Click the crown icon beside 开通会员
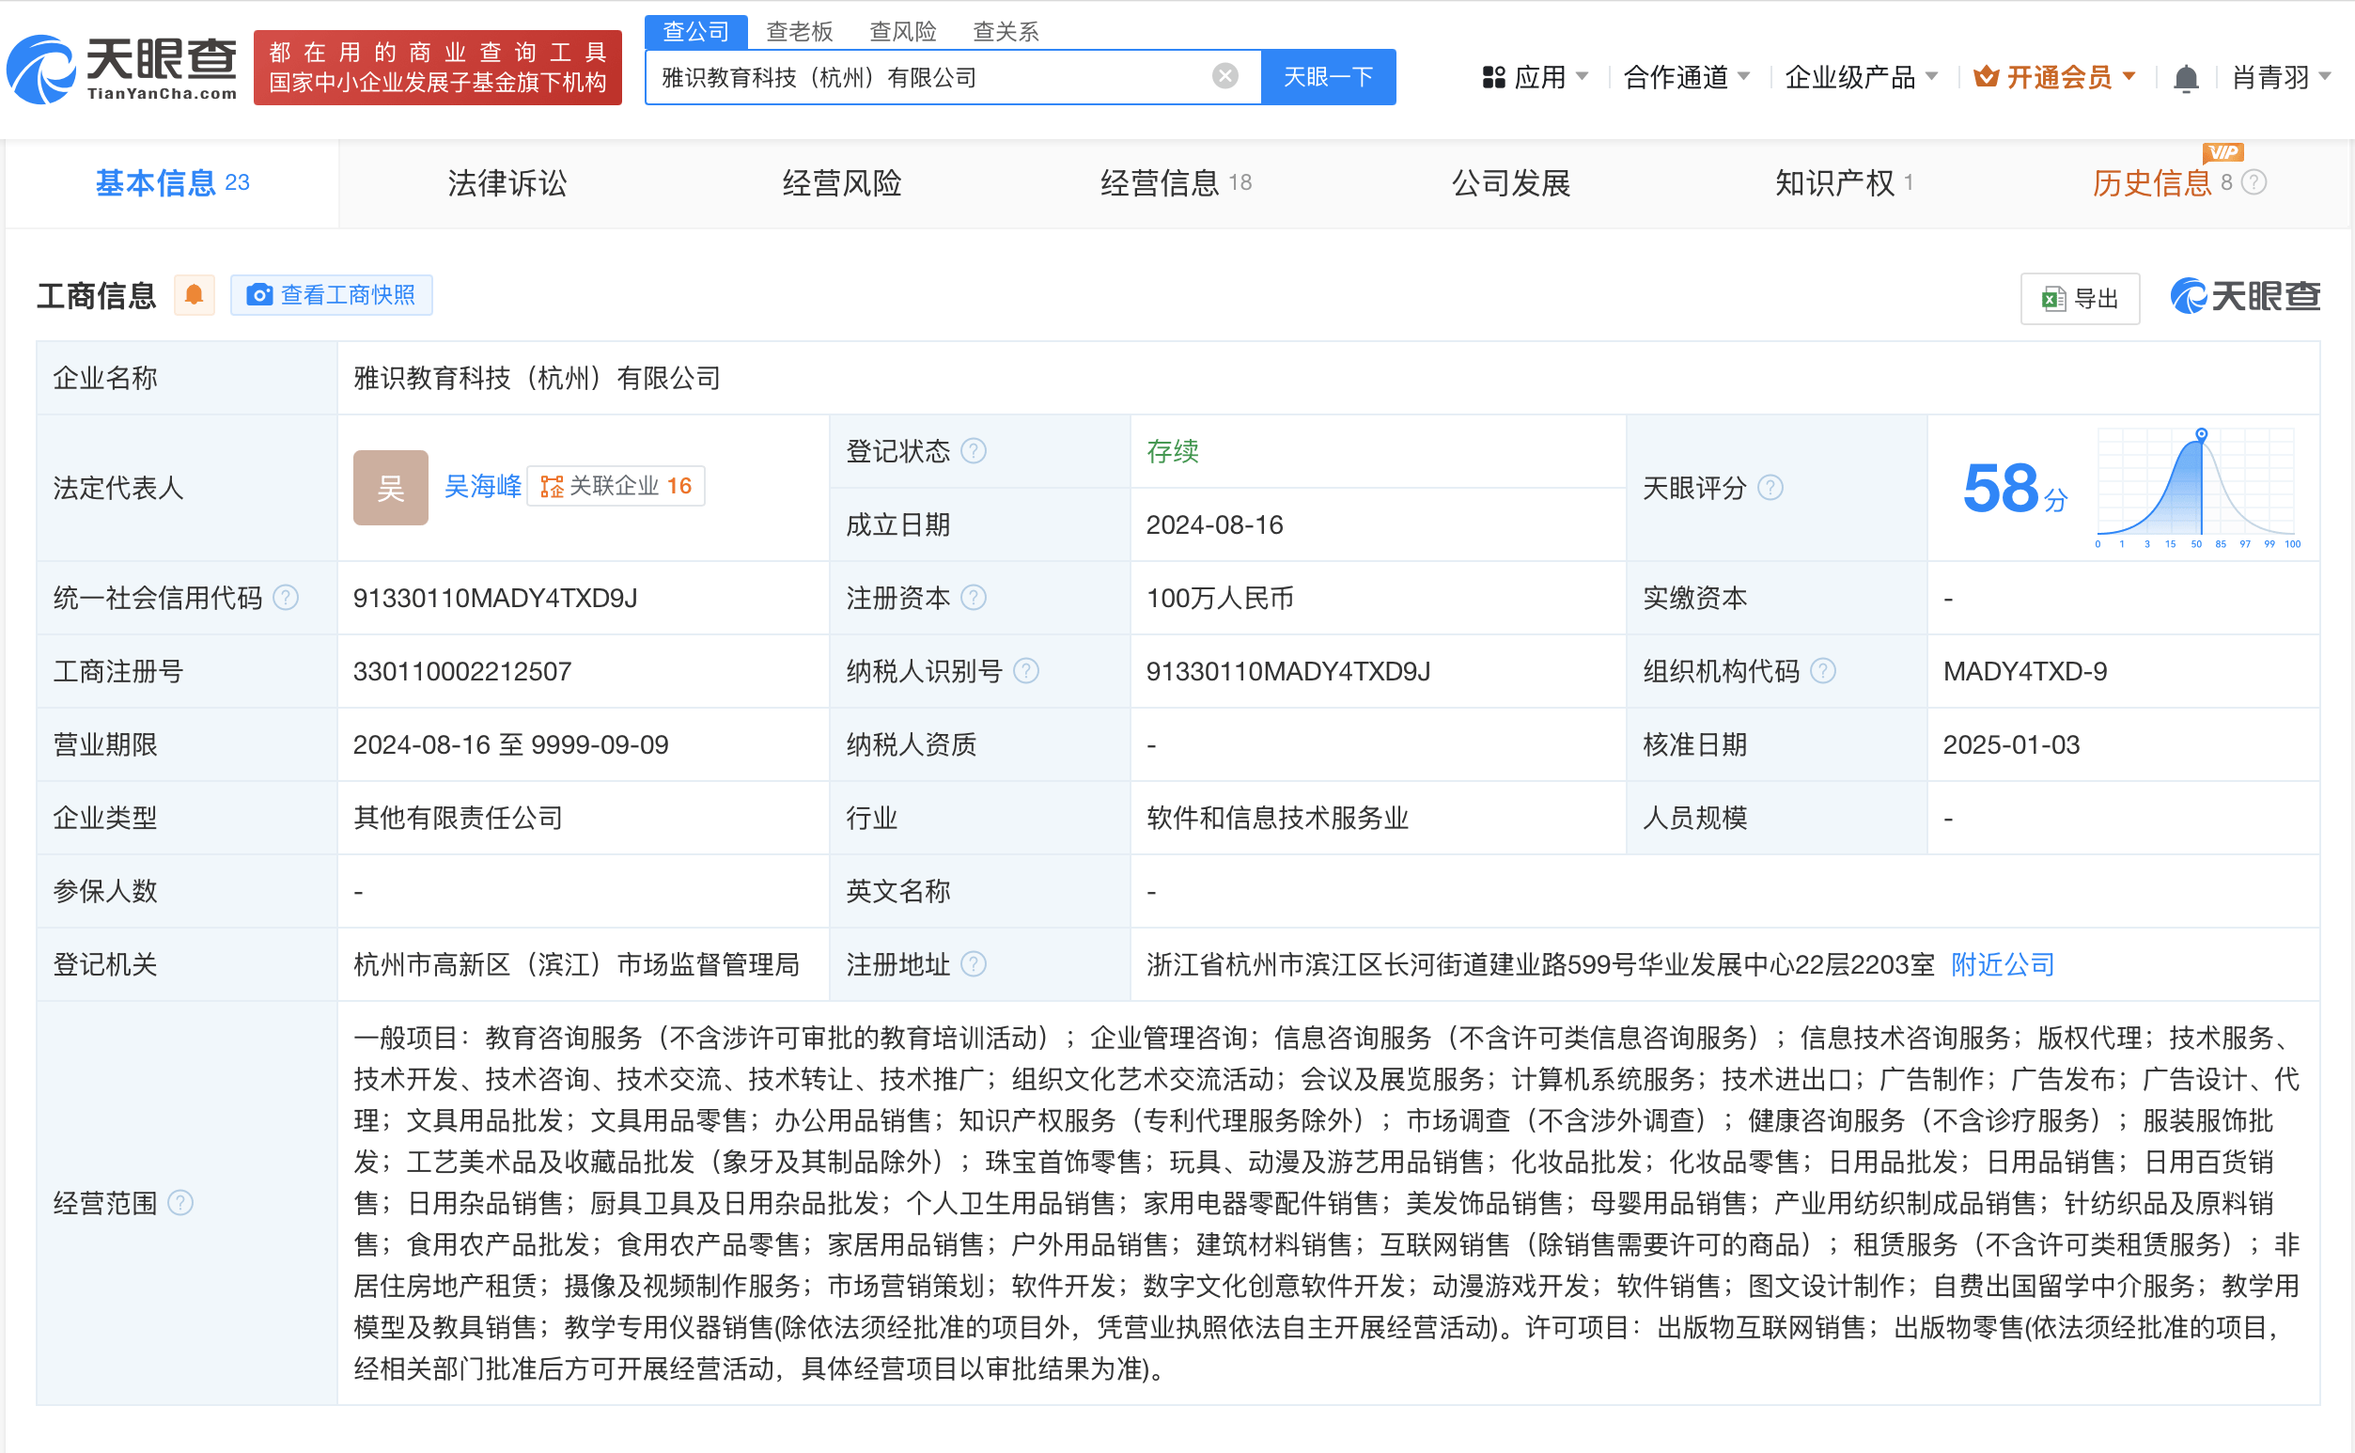This screenshot has height=1453, width=2355. tap(1986, 77)
